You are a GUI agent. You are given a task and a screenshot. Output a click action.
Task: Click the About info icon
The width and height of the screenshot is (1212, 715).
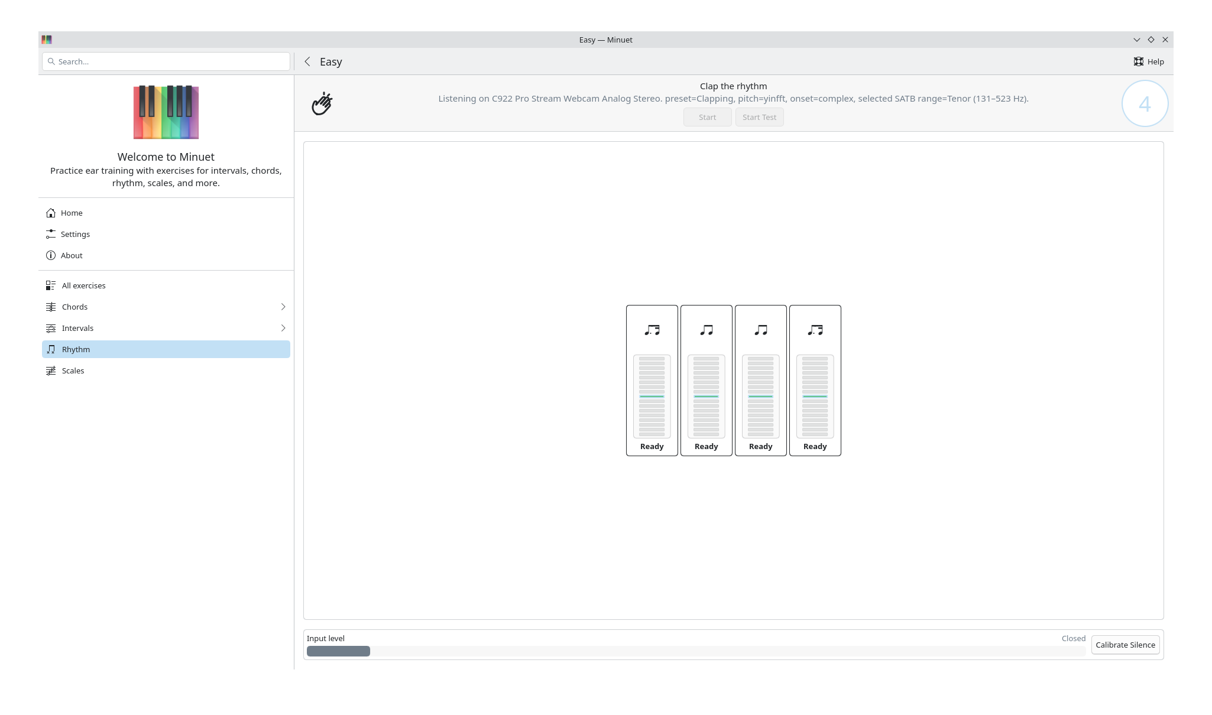51,255
